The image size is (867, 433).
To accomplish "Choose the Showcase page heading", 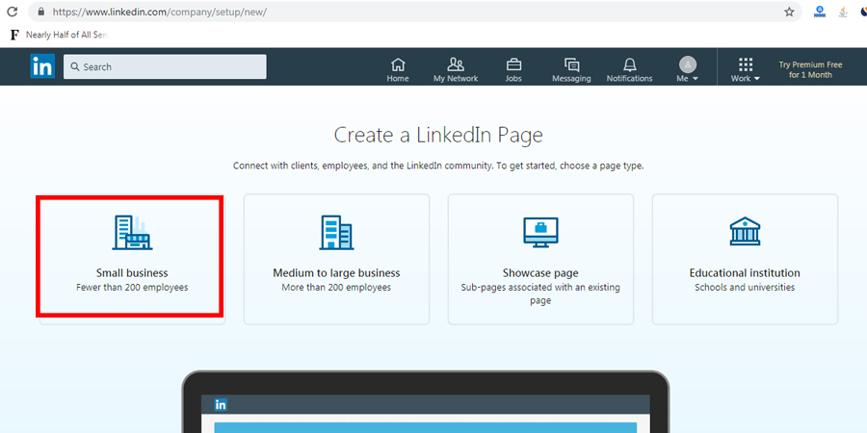I will click(x=540, y=273).
